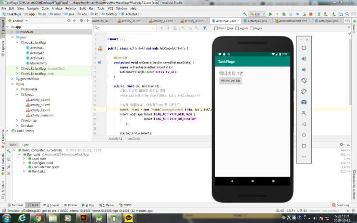Click the find bar filter funnel icon

click(205, 28)
